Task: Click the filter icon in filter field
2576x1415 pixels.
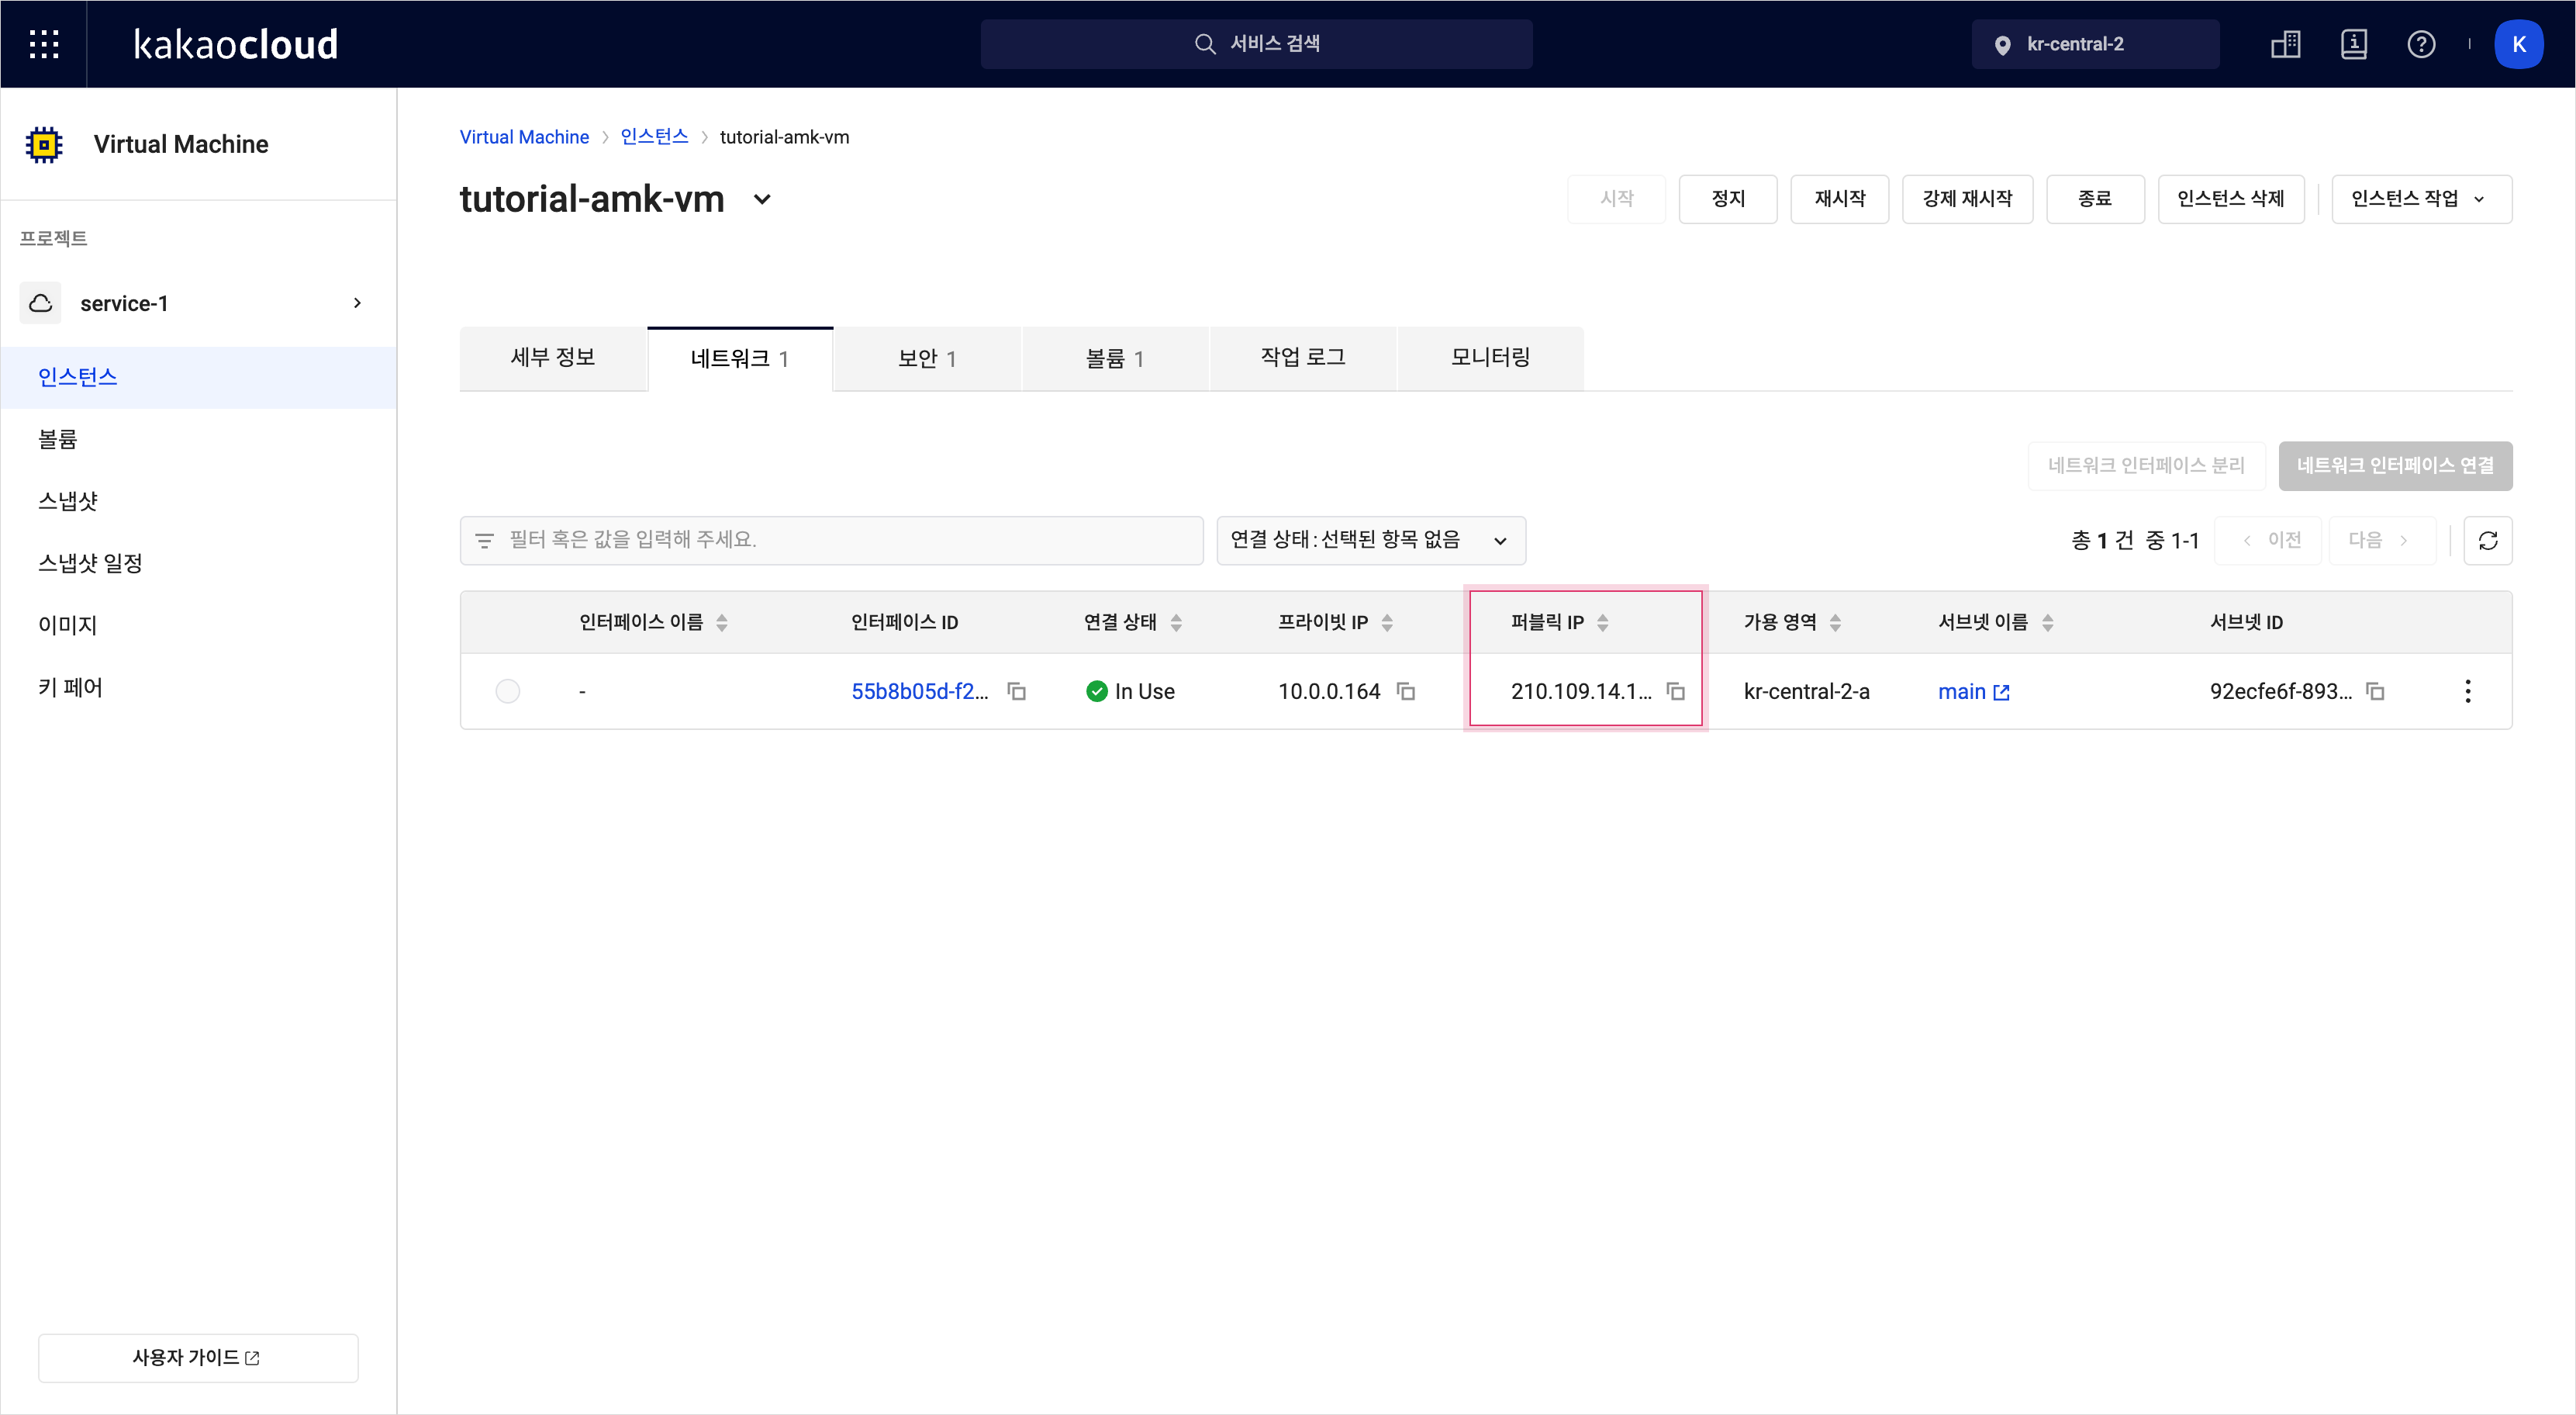Action: click(484, 541)
